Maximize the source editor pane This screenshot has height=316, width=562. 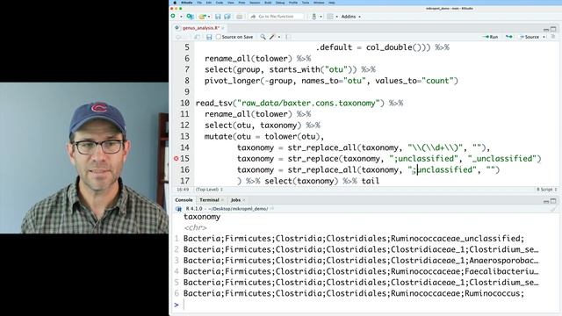click(553, 29)
